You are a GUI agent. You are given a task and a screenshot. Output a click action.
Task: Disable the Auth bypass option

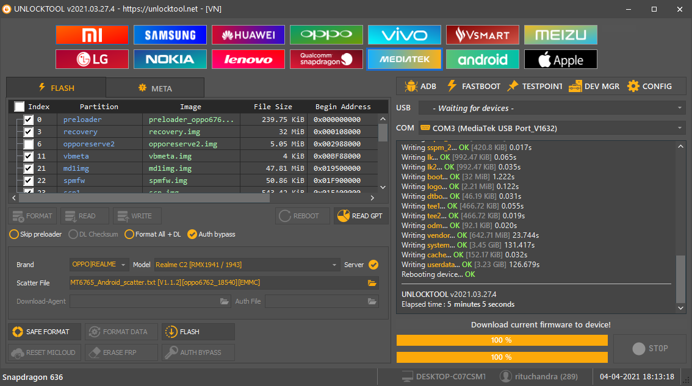211,234
